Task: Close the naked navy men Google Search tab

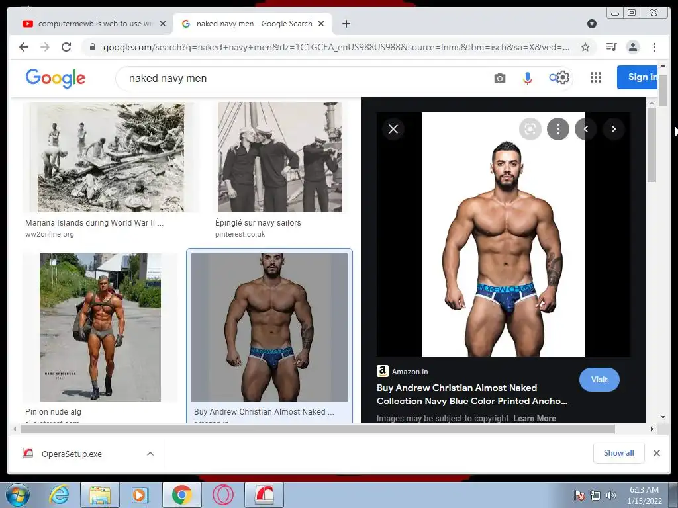Action: click(x=321, y=24)
